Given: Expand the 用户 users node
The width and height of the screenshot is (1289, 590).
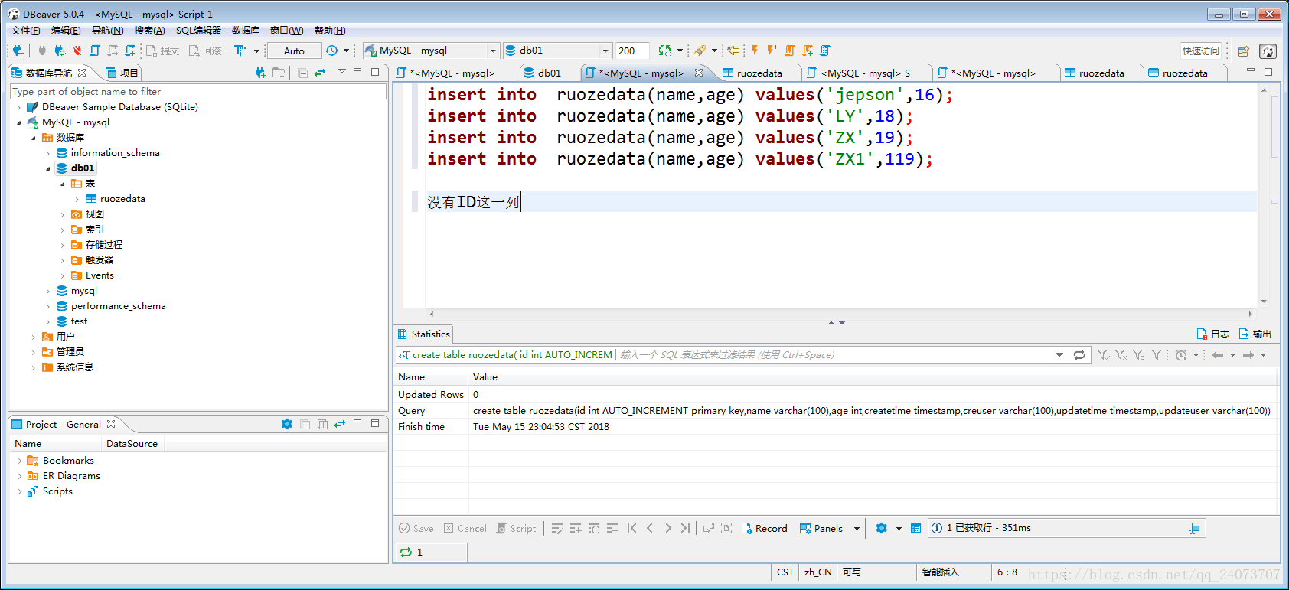Looking at the screenshot, I should [34, 337].
